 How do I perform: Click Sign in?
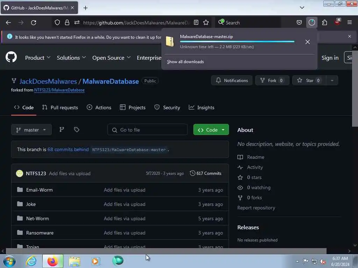(x=330, y=58)
